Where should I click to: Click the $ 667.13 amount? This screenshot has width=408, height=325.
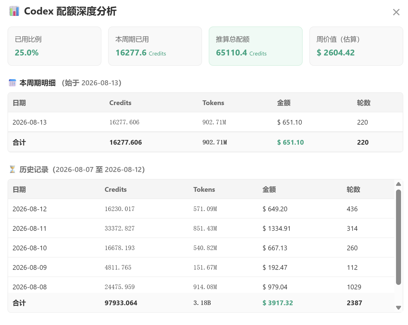click(x=275, y=248)
